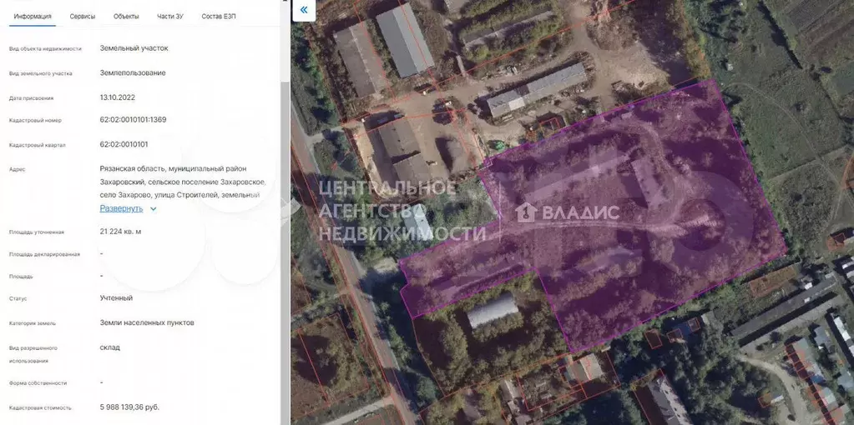Click the Земли населенных пунктов value

tap(147, 322)
